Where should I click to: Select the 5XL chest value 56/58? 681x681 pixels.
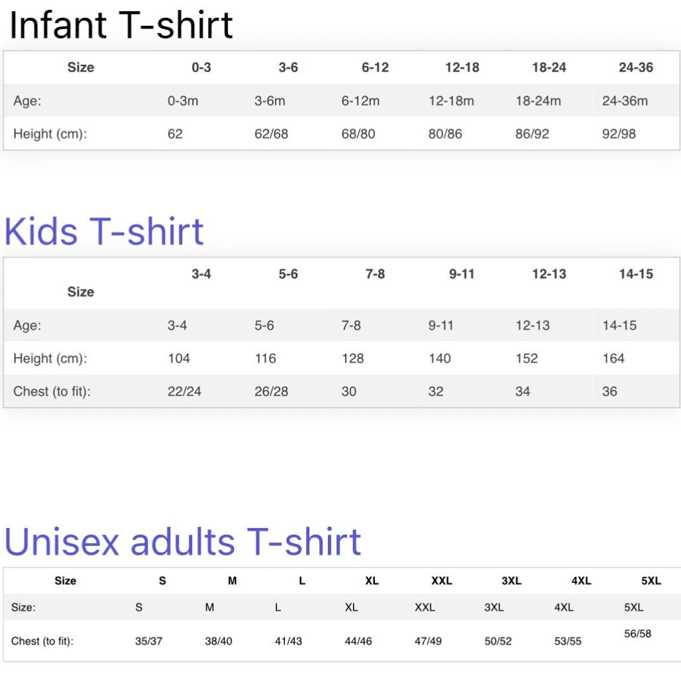(637, 634)
